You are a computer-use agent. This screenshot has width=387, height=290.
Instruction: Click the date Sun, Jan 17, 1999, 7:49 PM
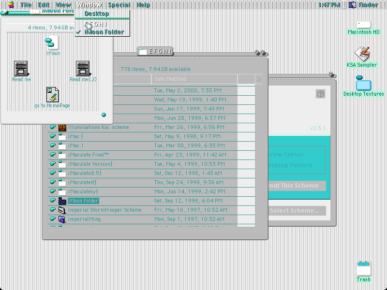pyautogui.click(x=189, y=109)
